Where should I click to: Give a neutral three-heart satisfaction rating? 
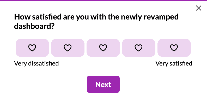103,48
